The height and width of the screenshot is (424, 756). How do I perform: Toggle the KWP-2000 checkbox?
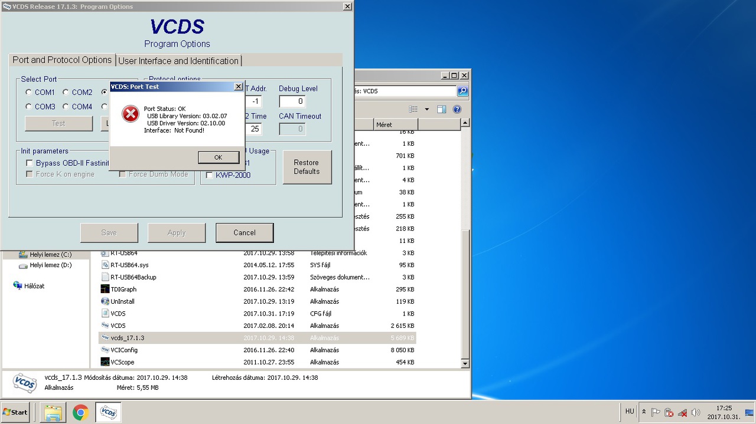209,175
